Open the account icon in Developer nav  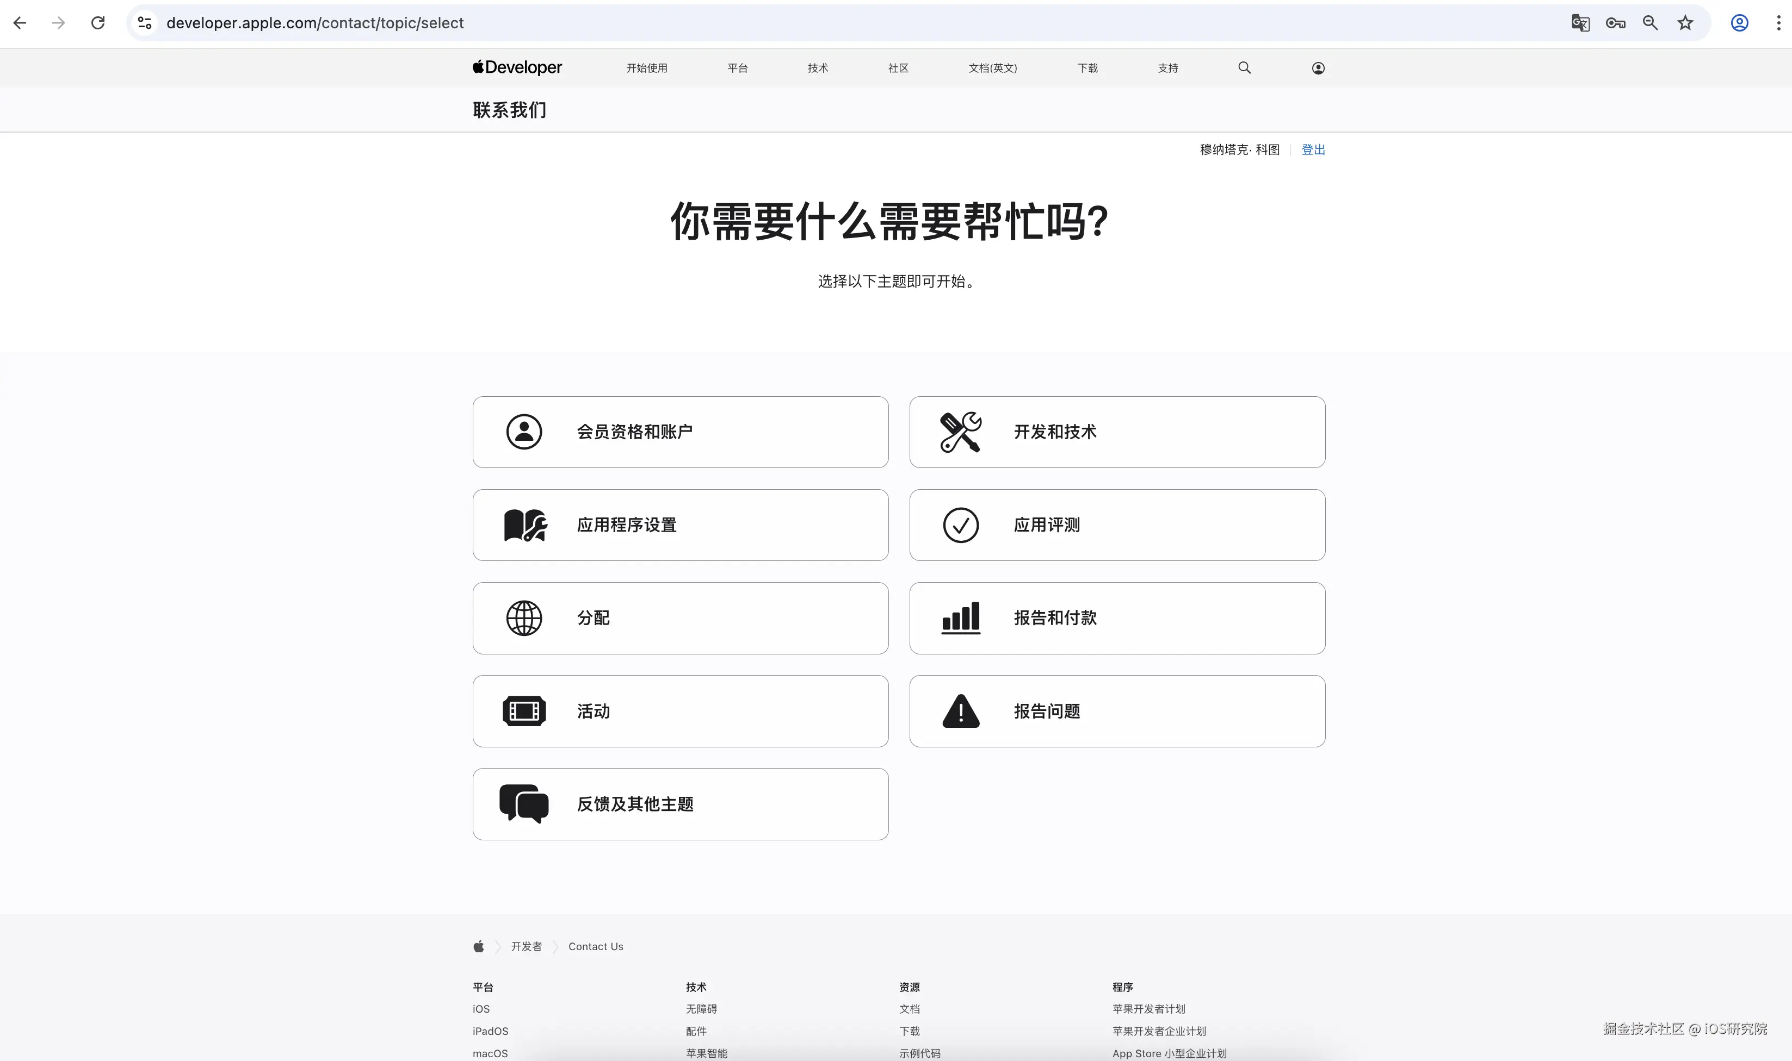click(1318, 68)
